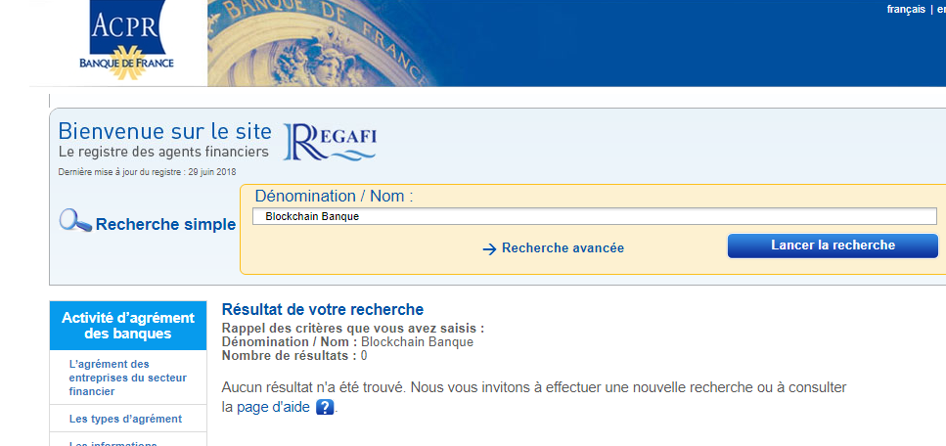Open the Recherche avancée link
Screen dimensions: 946x446
[x=563, y=248]
